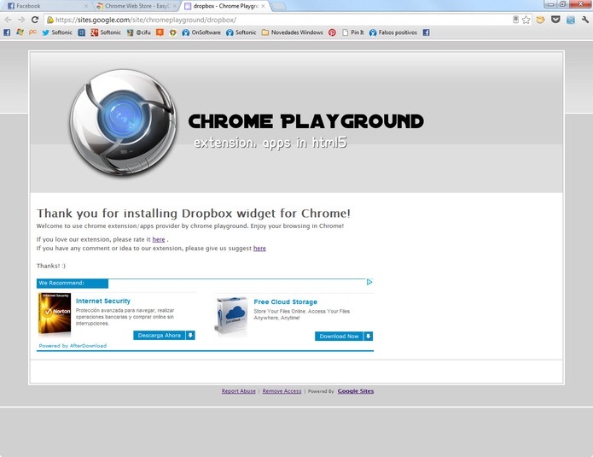
Task: Open the first Facebook bookmark icon
Action: pos(7,32)
